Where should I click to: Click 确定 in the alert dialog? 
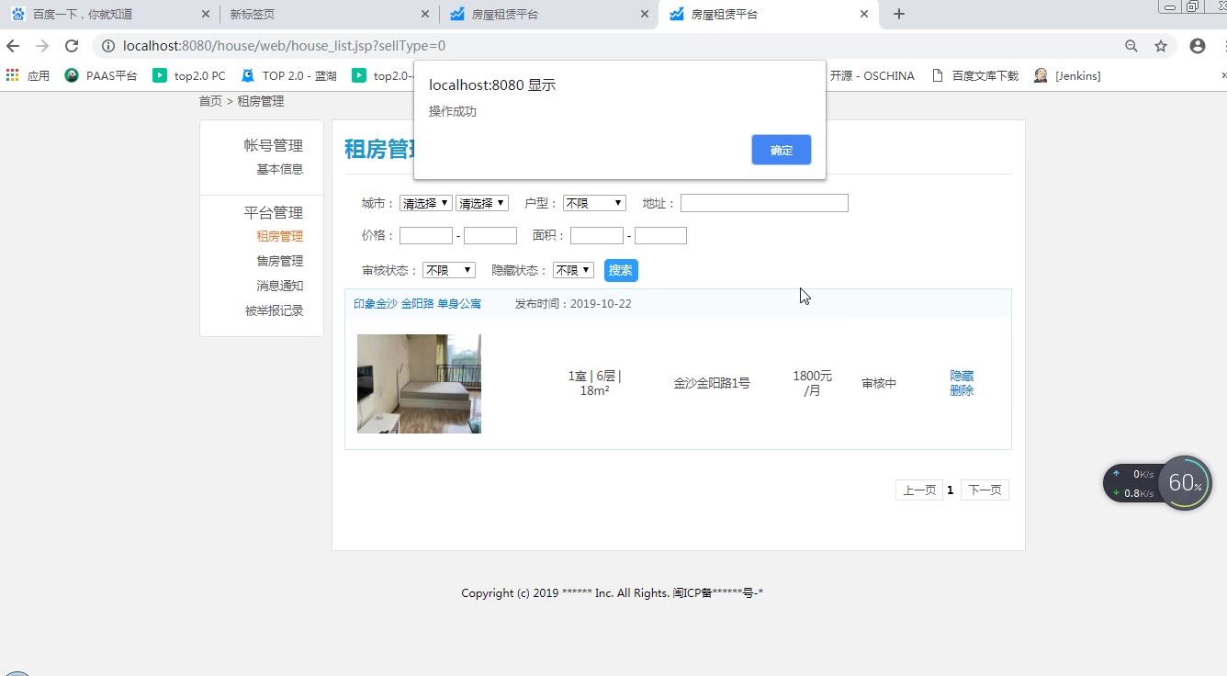point(781,150)
